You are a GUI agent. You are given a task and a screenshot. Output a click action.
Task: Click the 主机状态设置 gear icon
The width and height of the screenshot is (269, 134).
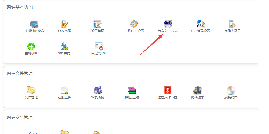coord(134,24)
